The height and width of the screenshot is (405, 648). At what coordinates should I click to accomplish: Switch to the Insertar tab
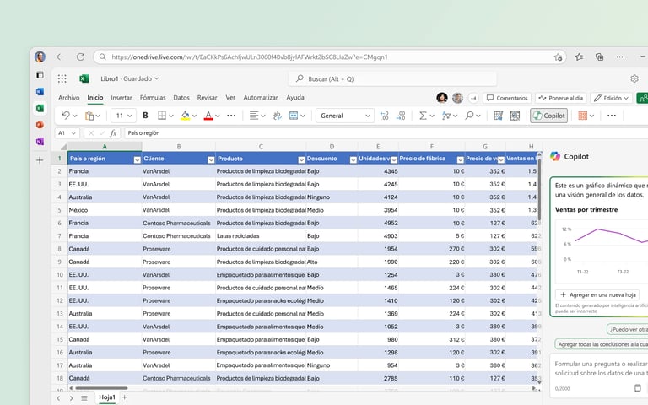tap(121, 98)
